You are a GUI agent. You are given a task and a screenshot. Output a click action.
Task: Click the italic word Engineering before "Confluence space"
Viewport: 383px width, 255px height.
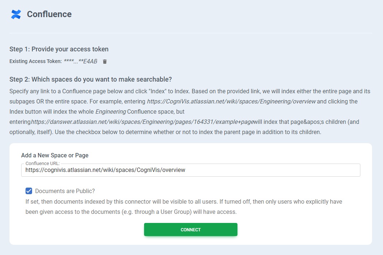[x=111, y=111]
